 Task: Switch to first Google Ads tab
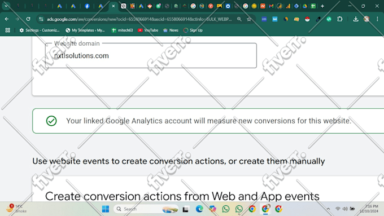(59, 6)
